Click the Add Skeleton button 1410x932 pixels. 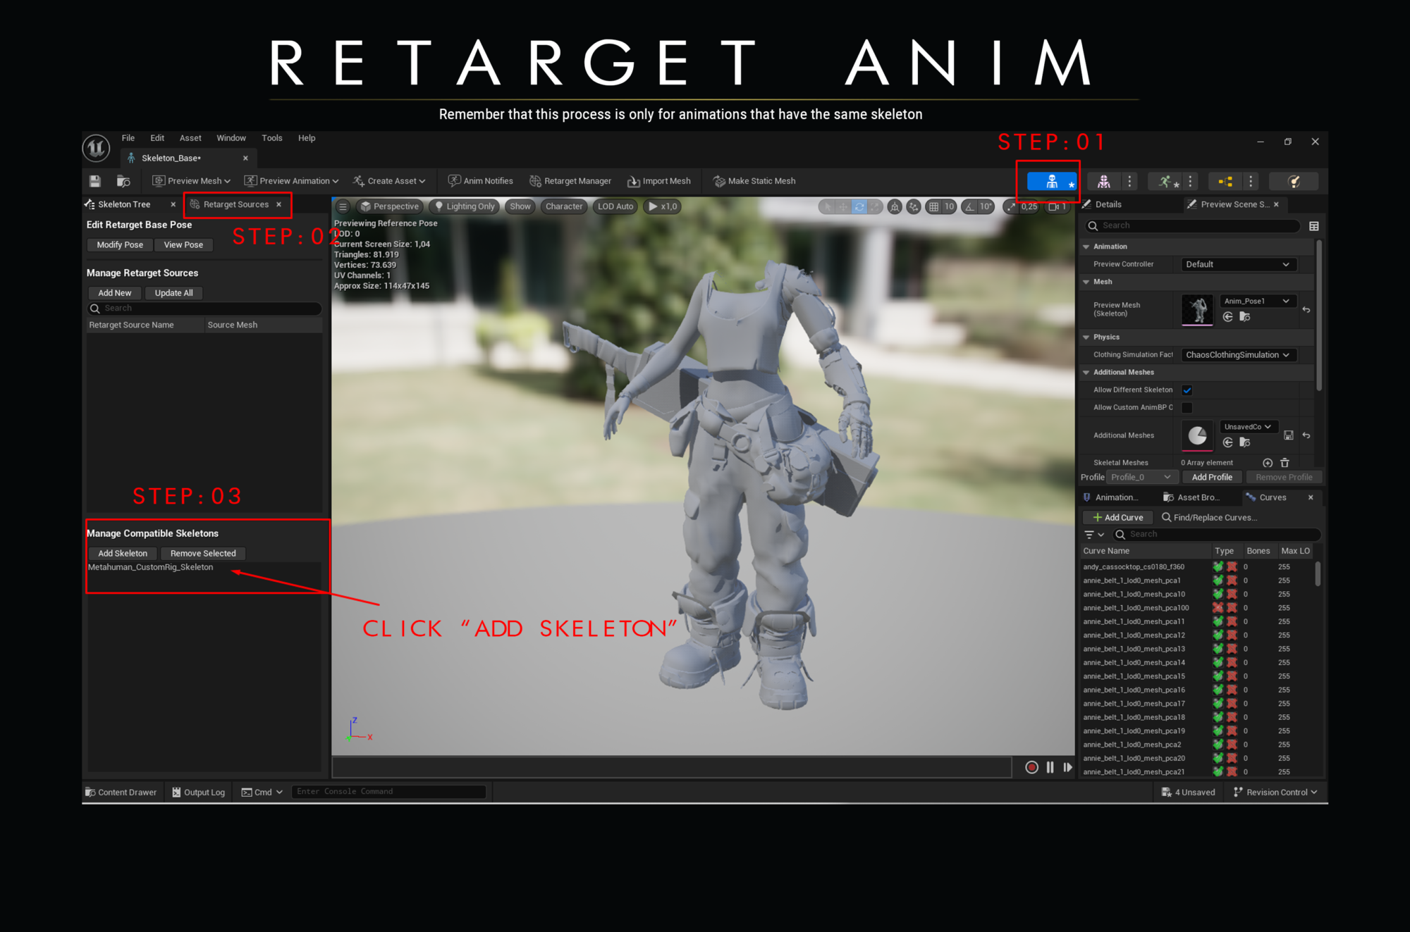point(122,553)
